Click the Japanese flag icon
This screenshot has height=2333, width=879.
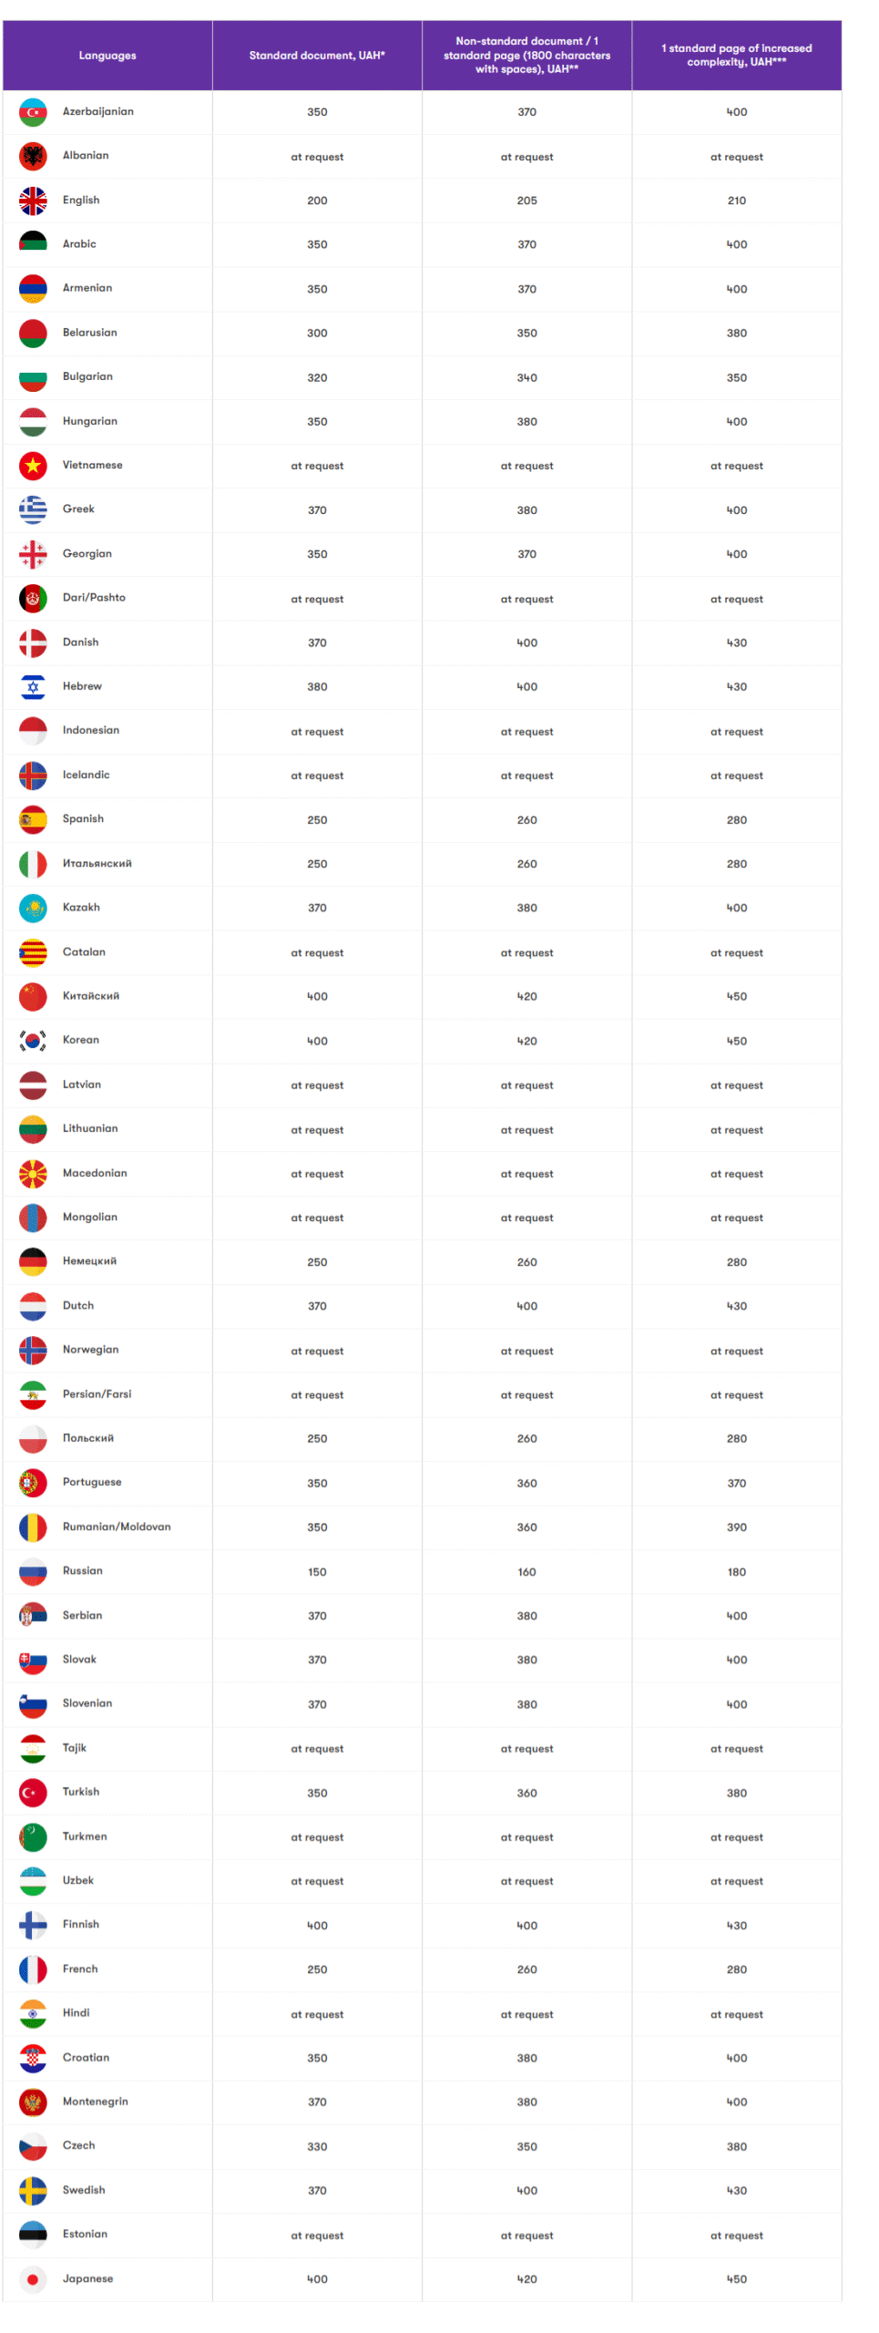click(x=33, y=2279)
